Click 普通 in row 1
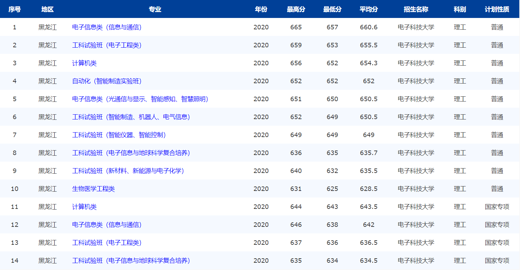The height and width of the screenshot is (270, 520). (497, 27)
